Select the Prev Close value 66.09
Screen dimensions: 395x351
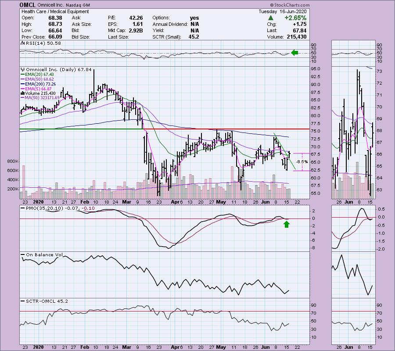pos(55,37)
